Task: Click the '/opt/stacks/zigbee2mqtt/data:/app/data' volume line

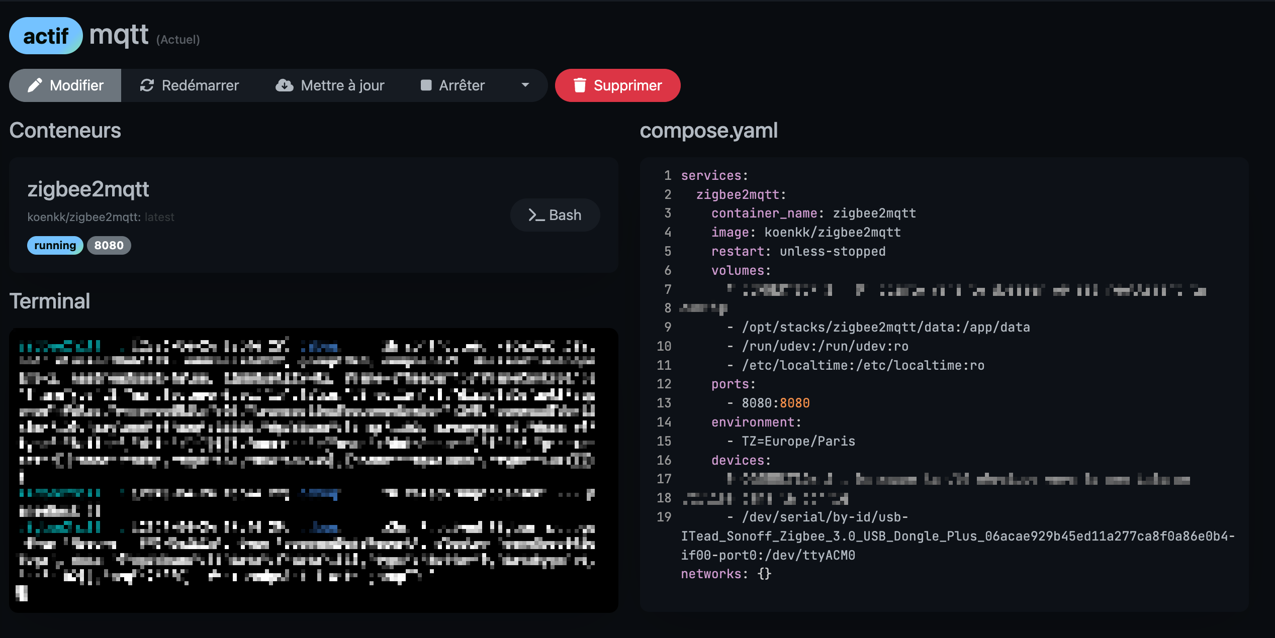Action: [x=878, y=327]
